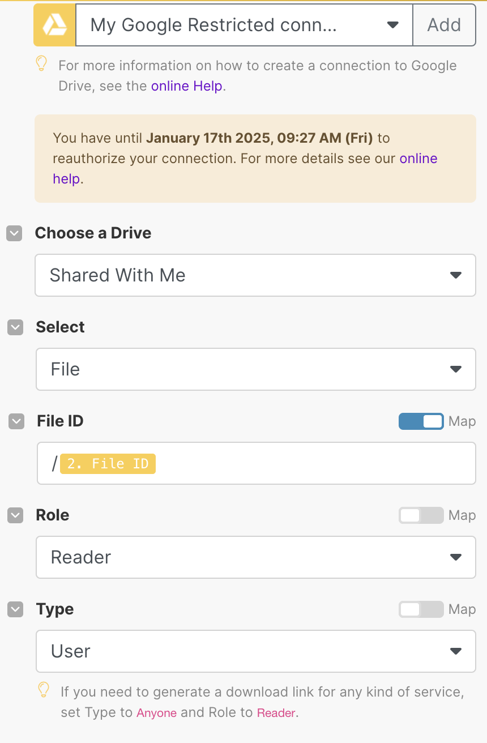The height and width of the screenshot is (743, 487).
Task: Disable the File ID Map toggle
Action: pos(421,421)
